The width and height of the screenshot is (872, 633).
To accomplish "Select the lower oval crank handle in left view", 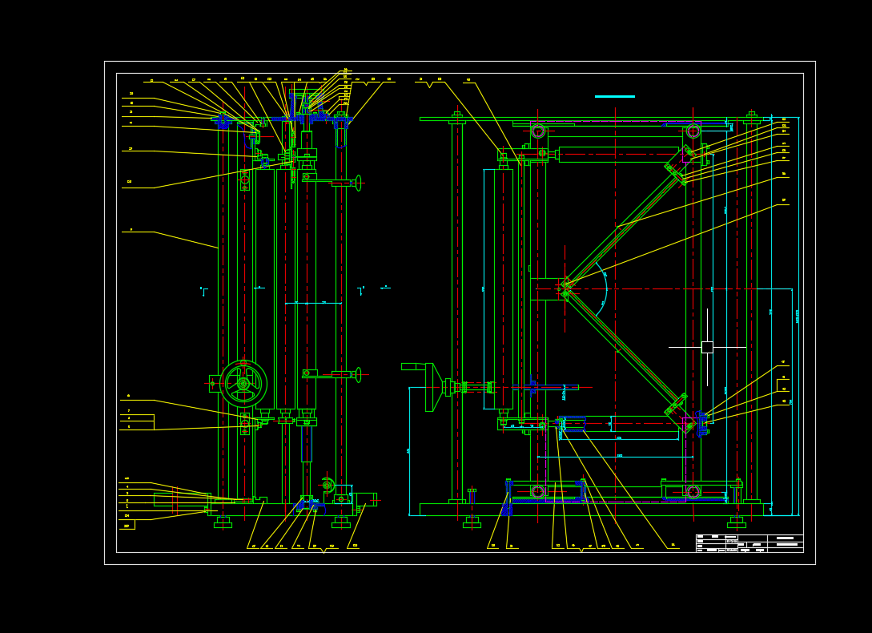I will 358,375.
